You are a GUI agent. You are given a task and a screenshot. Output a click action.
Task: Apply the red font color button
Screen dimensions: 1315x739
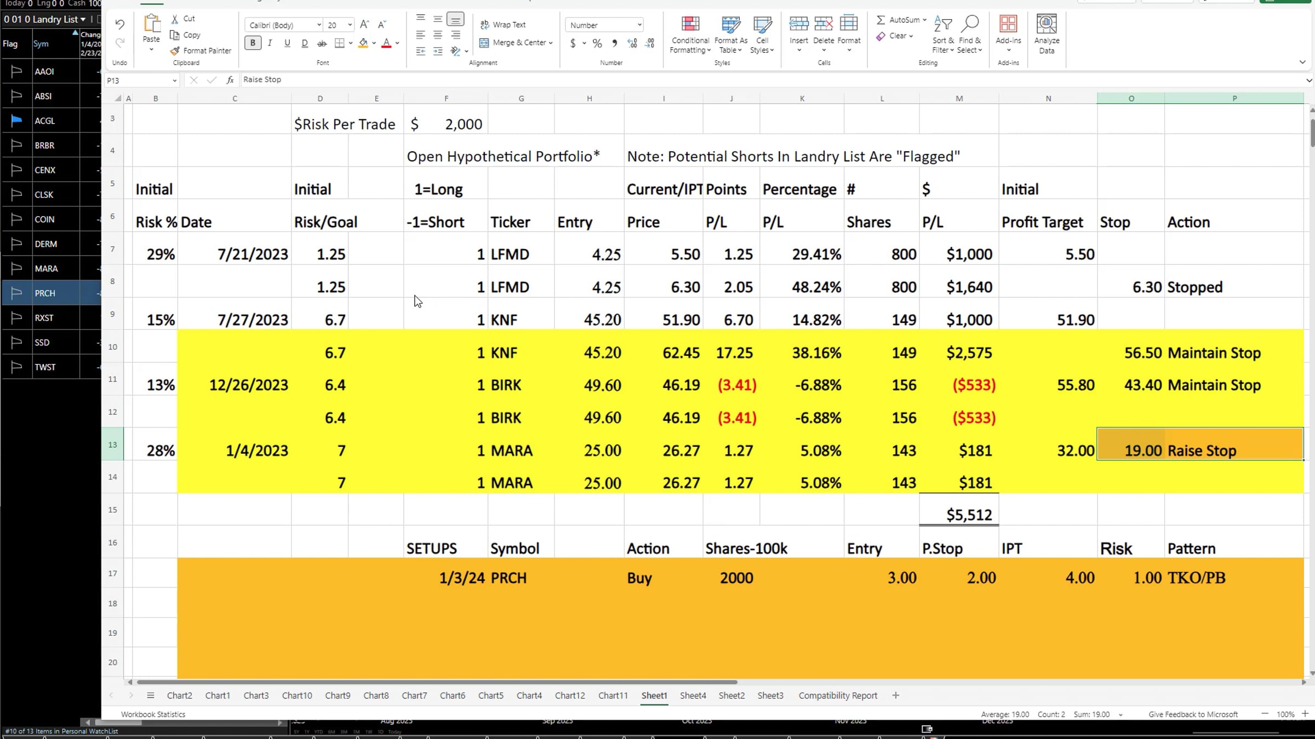386,43
